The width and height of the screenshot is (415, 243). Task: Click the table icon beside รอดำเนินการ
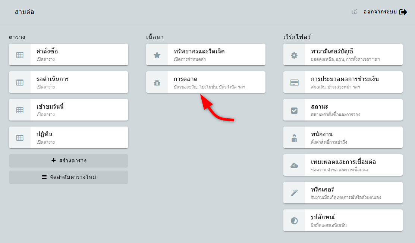click(x=20, y=82)
